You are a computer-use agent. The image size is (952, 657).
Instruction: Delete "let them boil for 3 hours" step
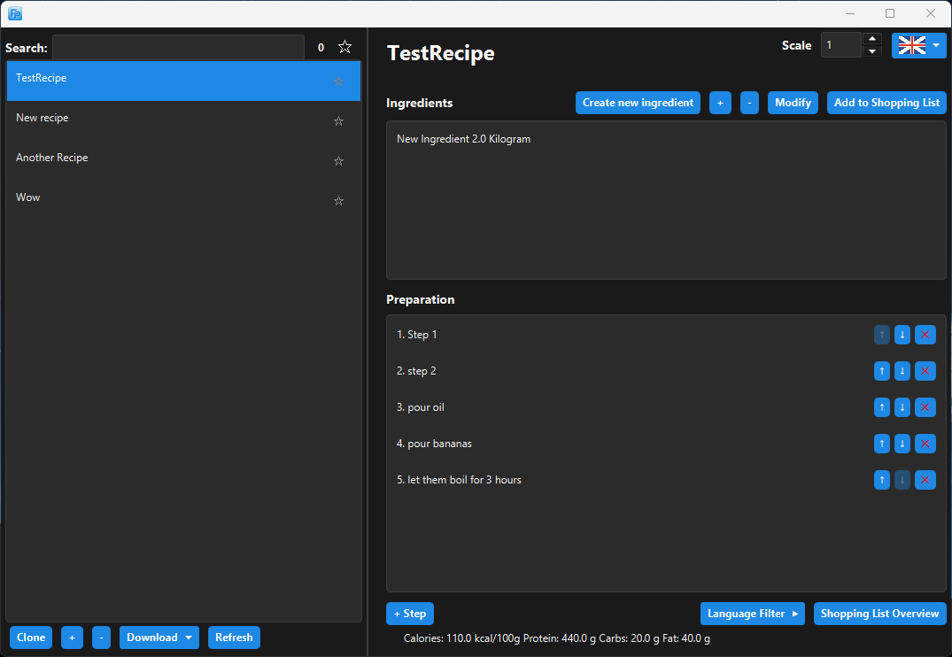(x=925, y=479)
